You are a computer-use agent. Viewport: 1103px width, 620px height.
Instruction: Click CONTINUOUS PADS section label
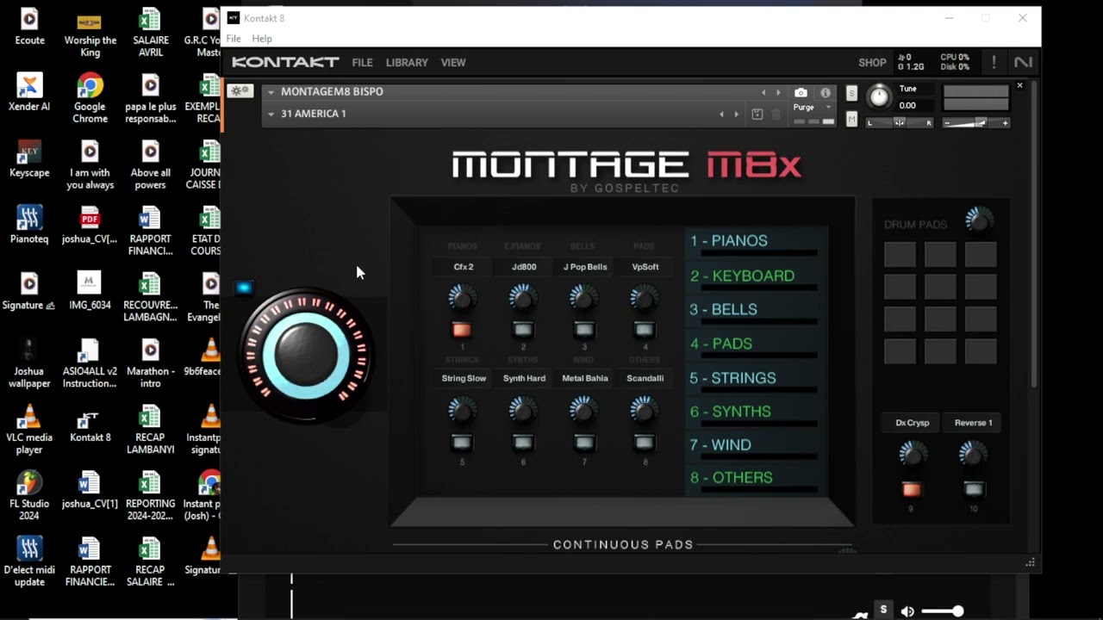pos(623,545)
